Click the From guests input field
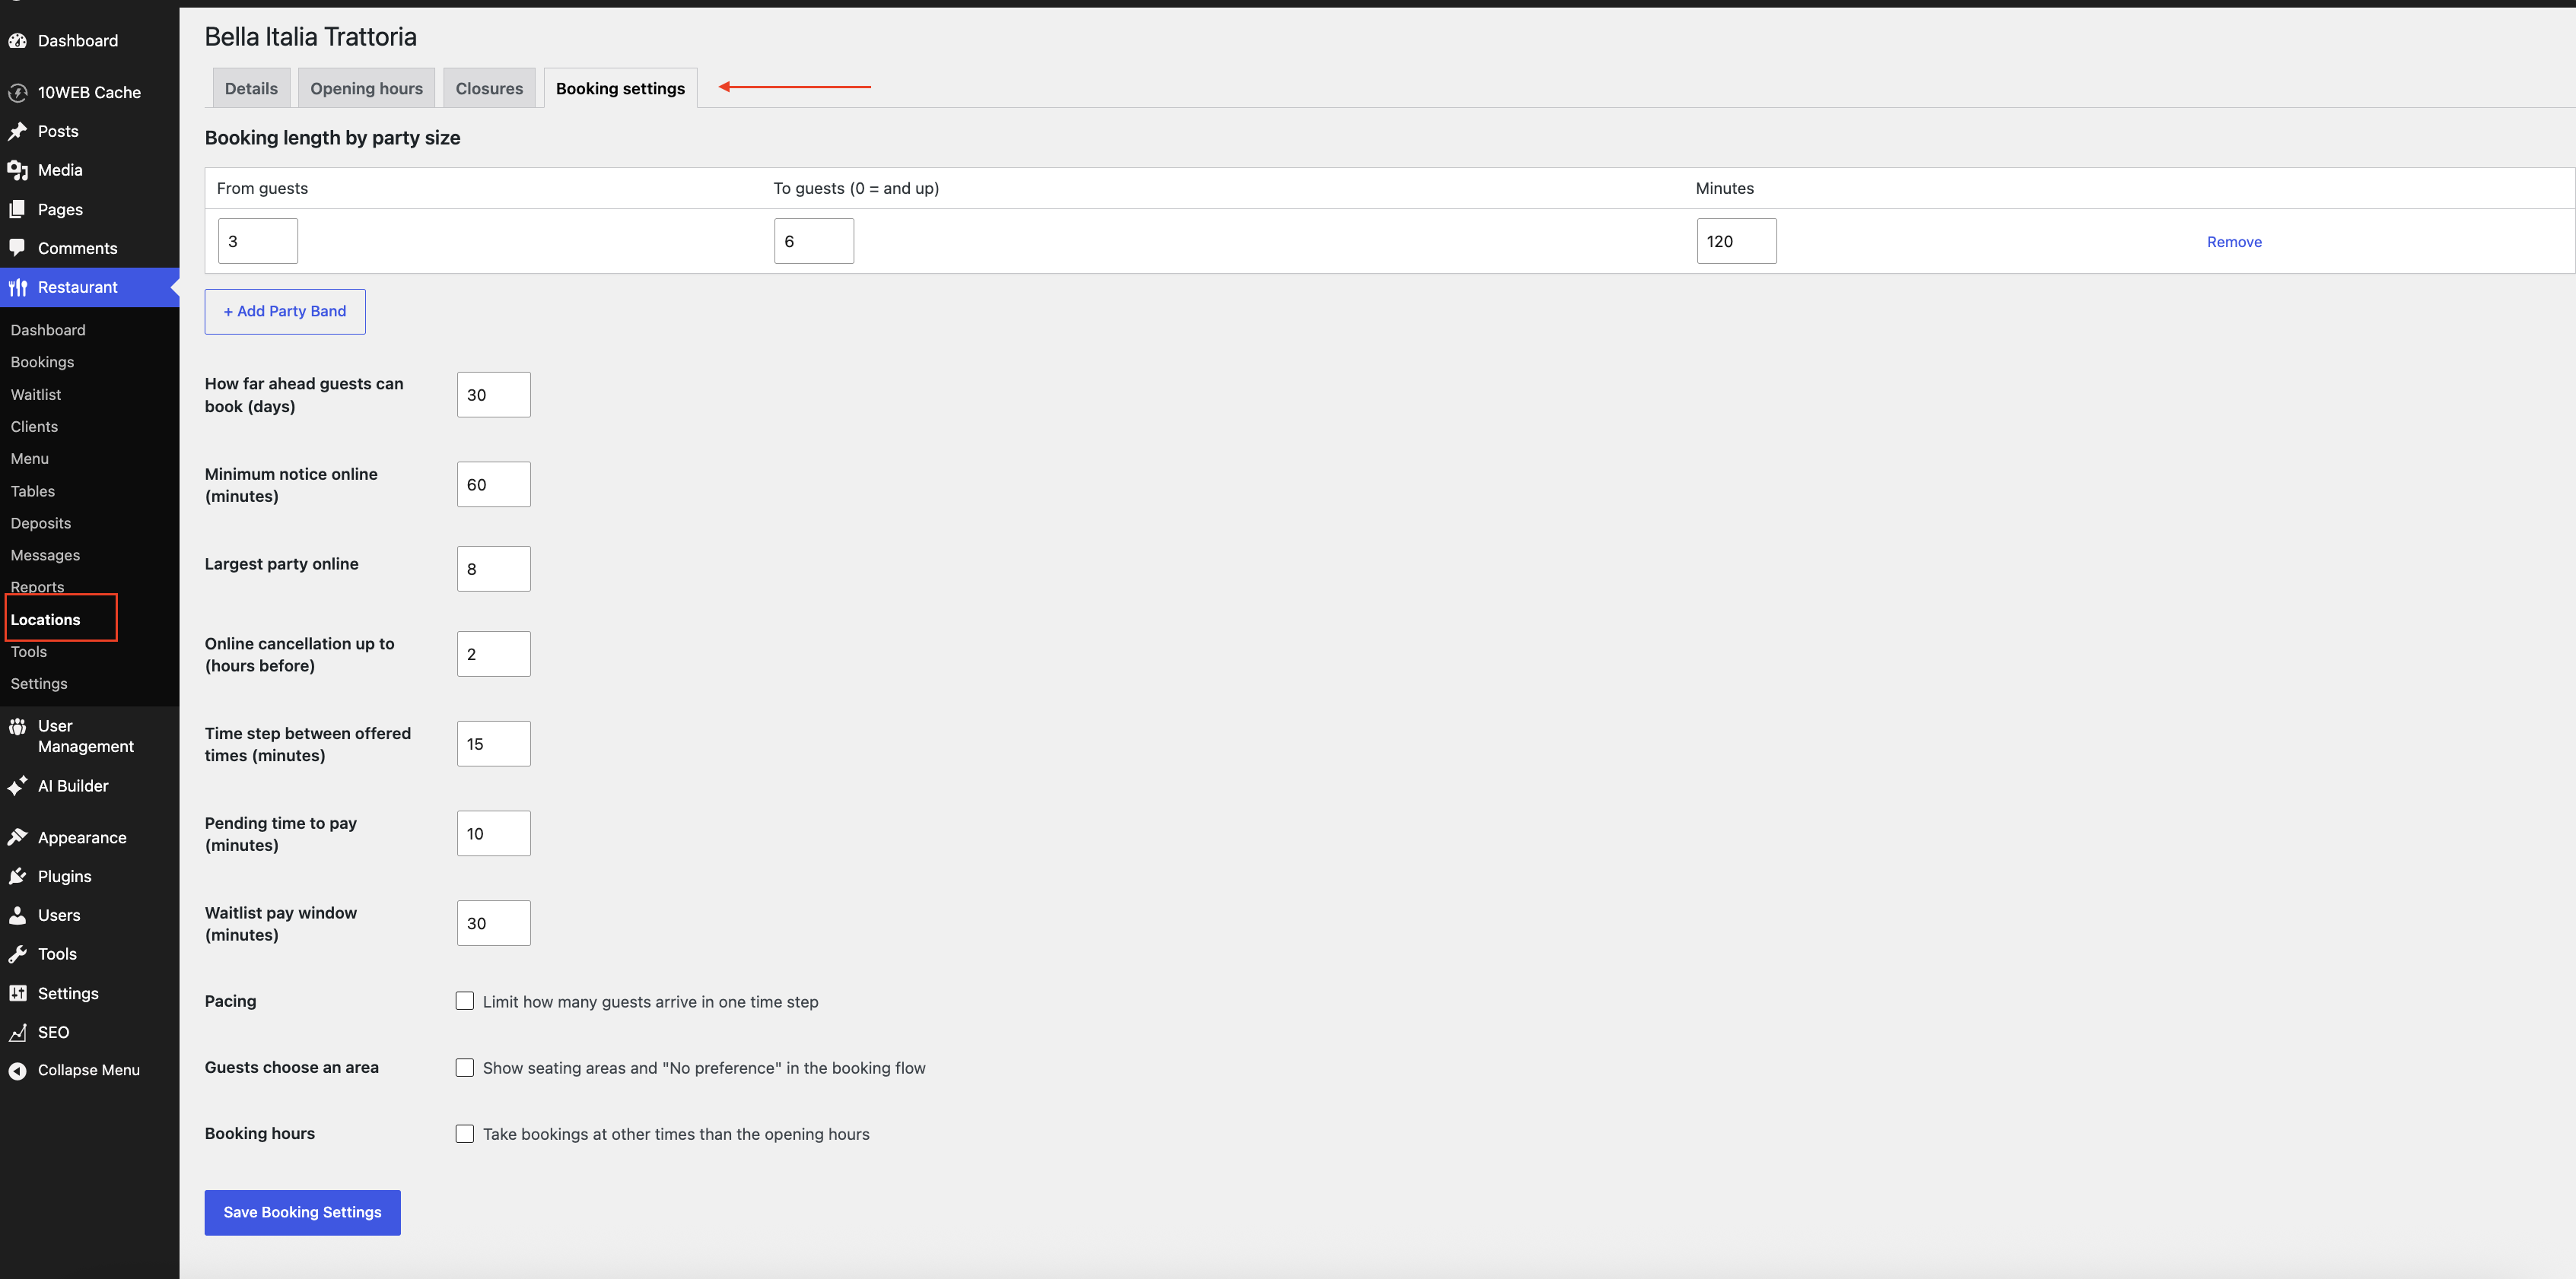The image size is (2576, 1279). click(x=258, y=241)
